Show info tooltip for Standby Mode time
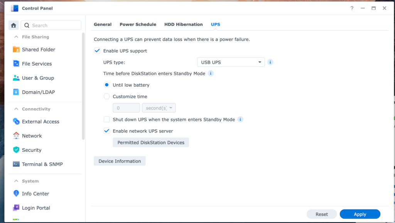 pyautogui.click(x=211, y=74)
